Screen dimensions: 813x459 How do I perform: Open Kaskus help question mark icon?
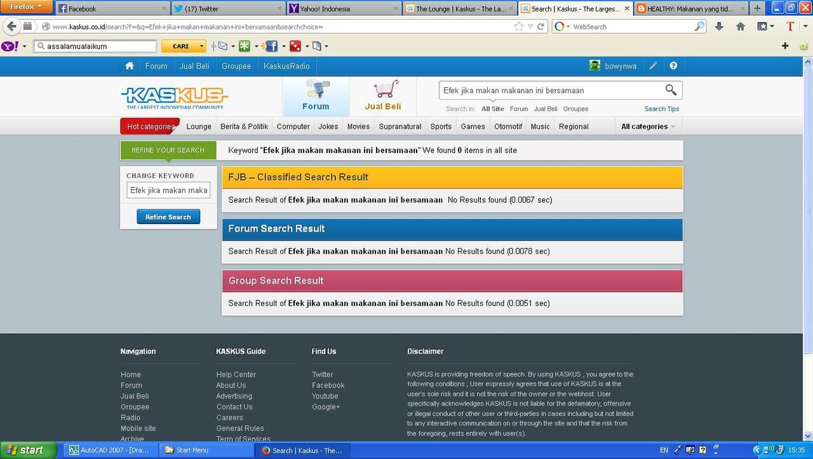point(673,66)
